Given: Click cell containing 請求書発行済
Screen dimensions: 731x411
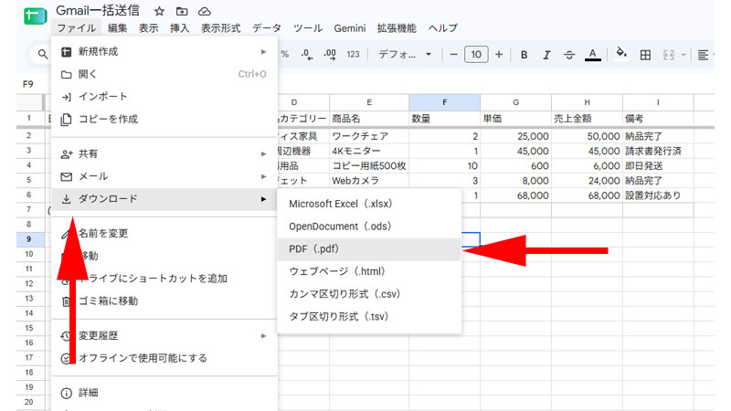Looking at the screenshot, I should click(x=658, y=151).
